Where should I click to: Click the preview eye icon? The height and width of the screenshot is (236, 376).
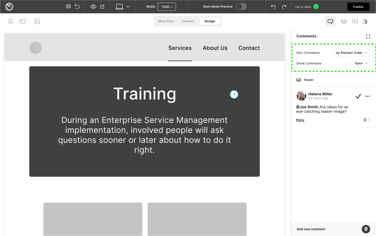click(93, 7)
